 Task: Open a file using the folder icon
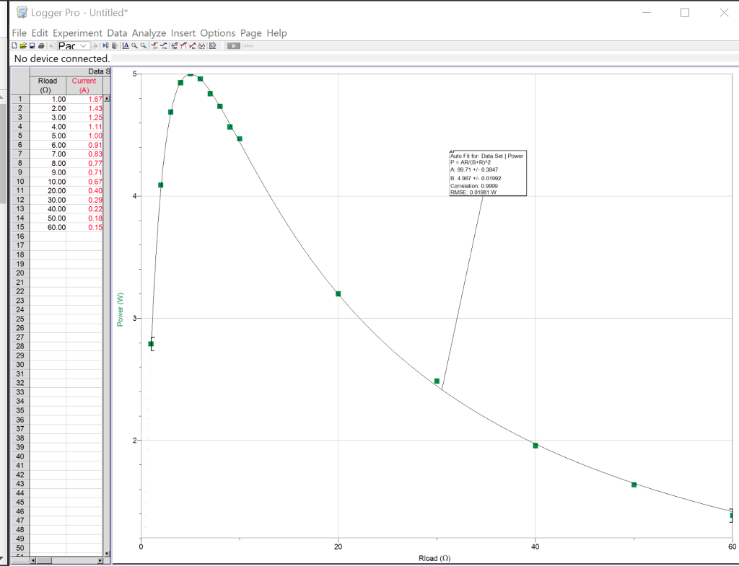(x=22, y=45)
